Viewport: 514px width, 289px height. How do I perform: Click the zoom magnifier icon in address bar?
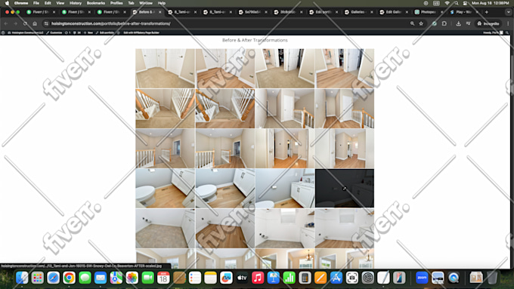point(412,23)
